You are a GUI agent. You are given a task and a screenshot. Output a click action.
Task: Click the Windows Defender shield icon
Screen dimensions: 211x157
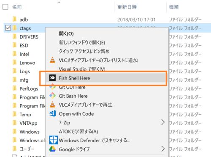[53, 140]
